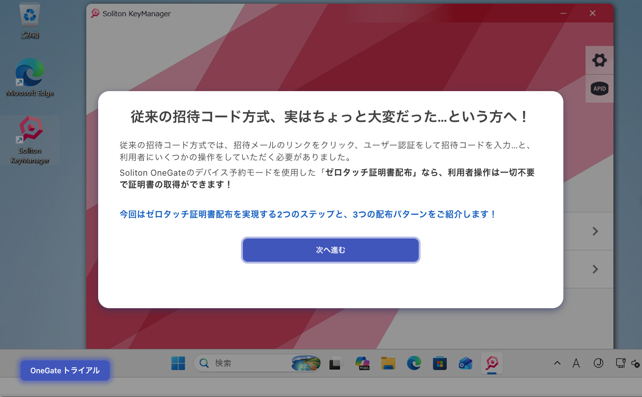Launch the Microsoft 365 Copilot taskbar icon
The height and width of the screenshot is (397, 642).
(x=362, y=363)
